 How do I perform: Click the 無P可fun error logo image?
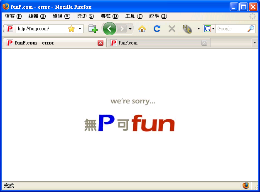coord(129,123)
